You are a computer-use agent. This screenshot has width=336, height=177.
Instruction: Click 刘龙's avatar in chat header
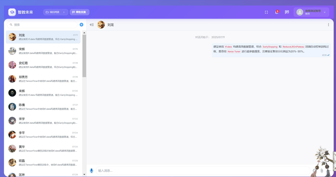pos(101,25)
